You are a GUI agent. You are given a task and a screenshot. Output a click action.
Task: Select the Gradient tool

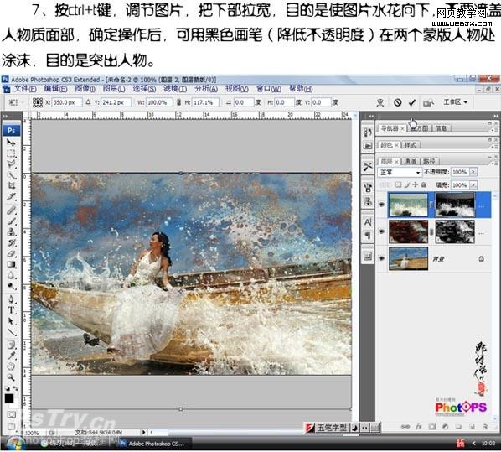coord(11,264)
